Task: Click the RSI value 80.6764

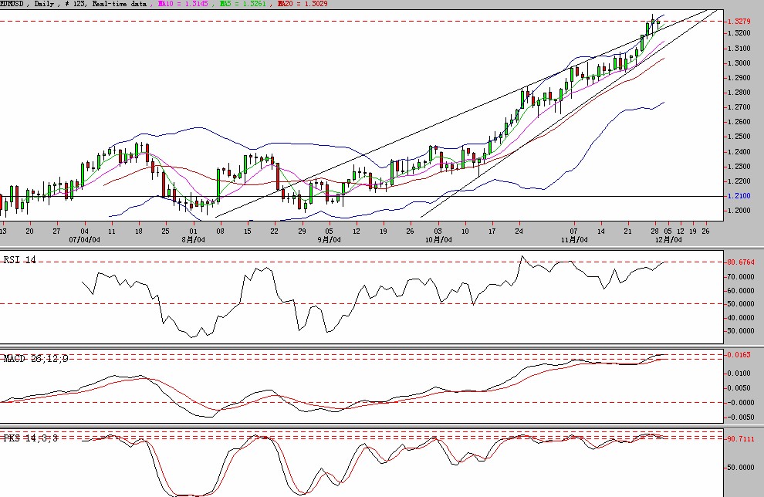Action: [x=741, y=262]
